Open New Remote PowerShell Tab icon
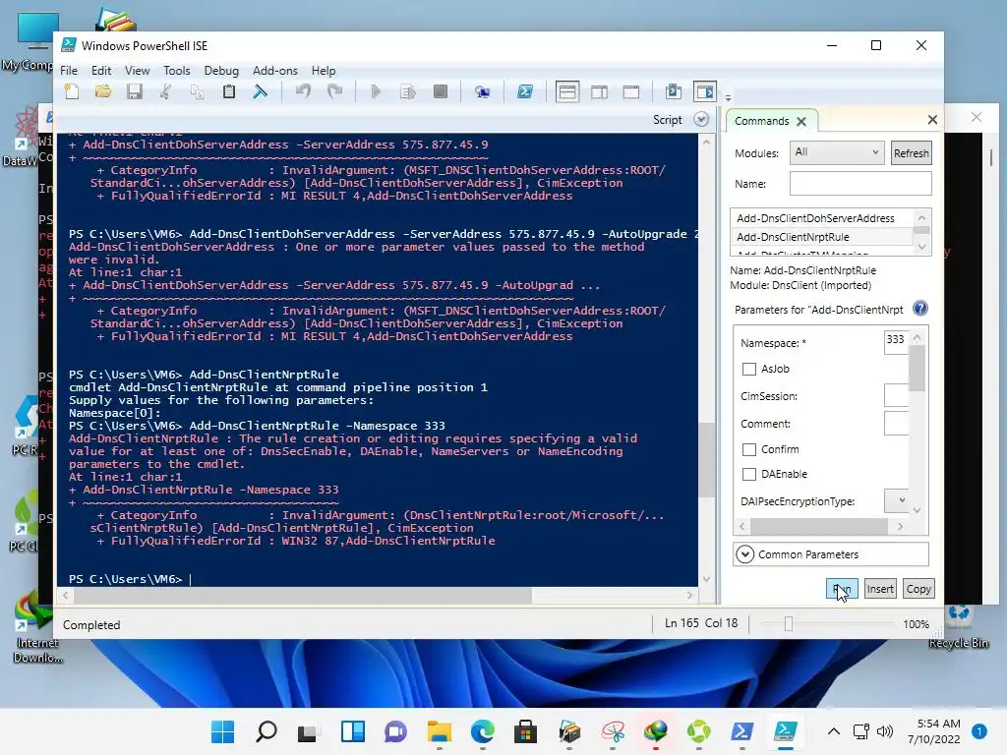 click(482, 91)
